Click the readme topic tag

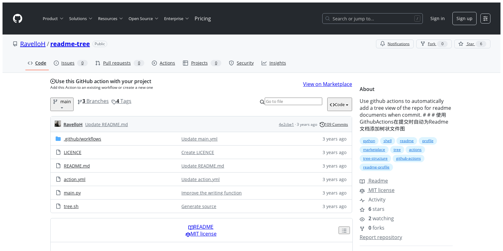(407, 141)
